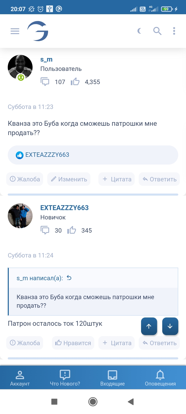186x414 pixels.
Task: Open the Оповещения notifications bell
Action: 160,378
